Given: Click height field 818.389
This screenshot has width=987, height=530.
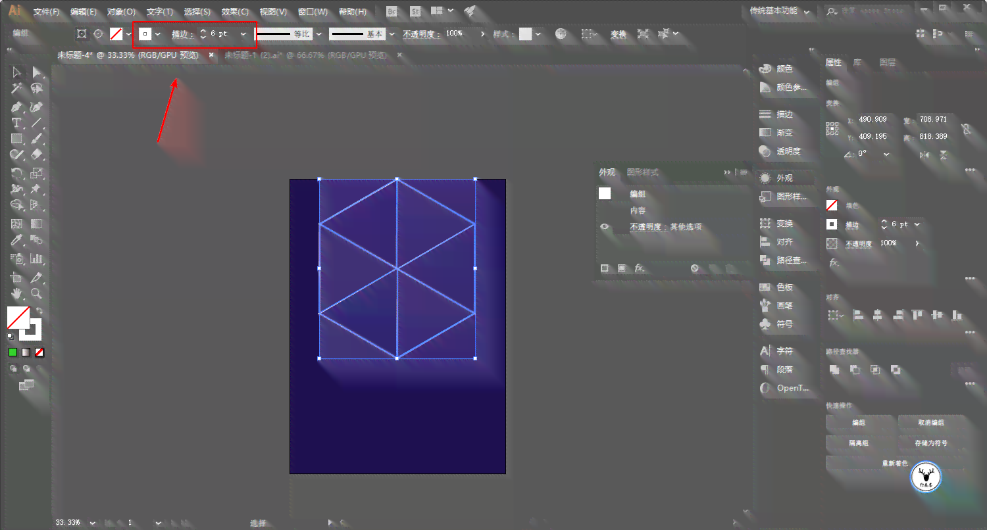Looking at the screenshot, I should tap(934, 137).
